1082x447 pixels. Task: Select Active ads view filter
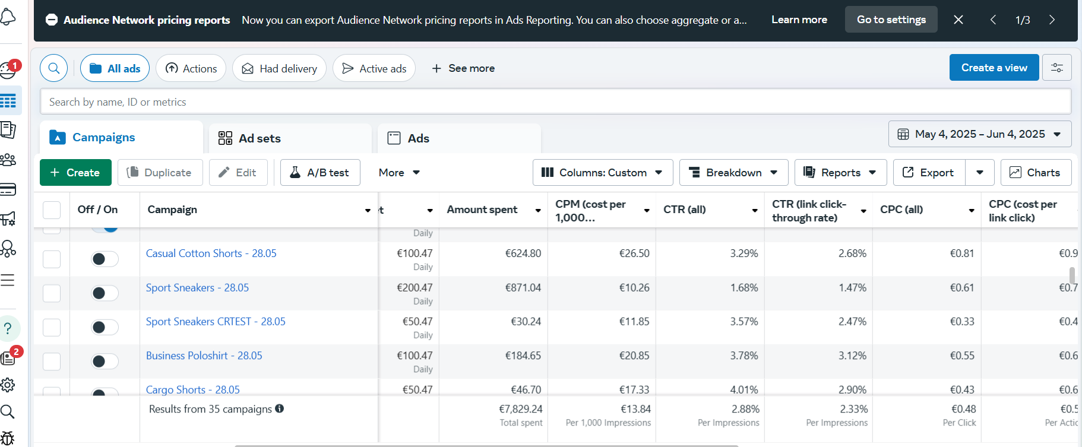[374, 68]
